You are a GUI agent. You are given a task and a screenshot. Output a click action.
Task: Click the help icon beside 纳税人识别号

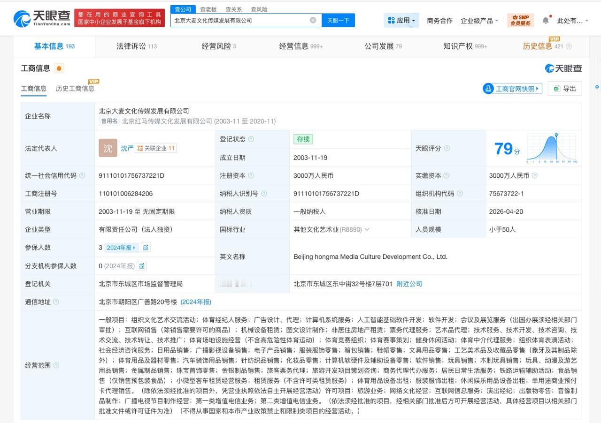[264, 193]
